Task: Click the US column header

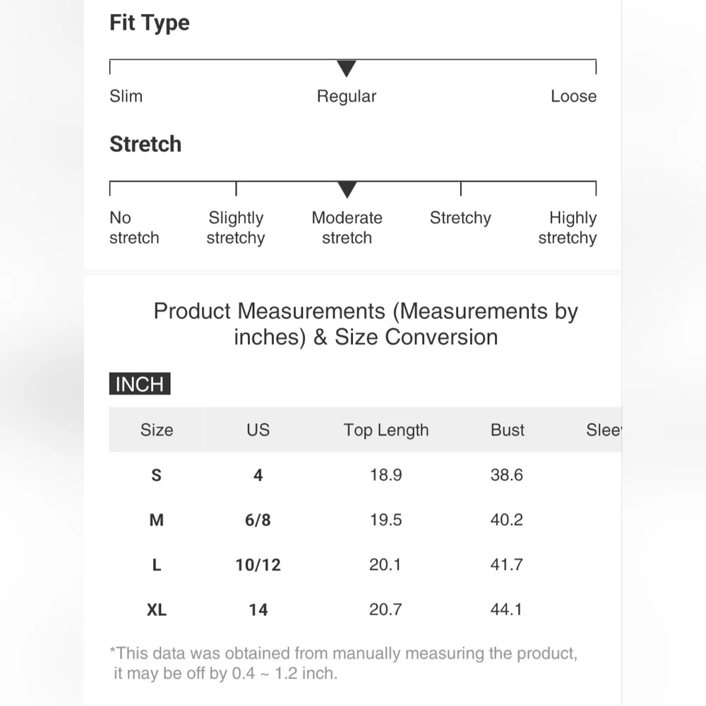Action: point(258,430)
